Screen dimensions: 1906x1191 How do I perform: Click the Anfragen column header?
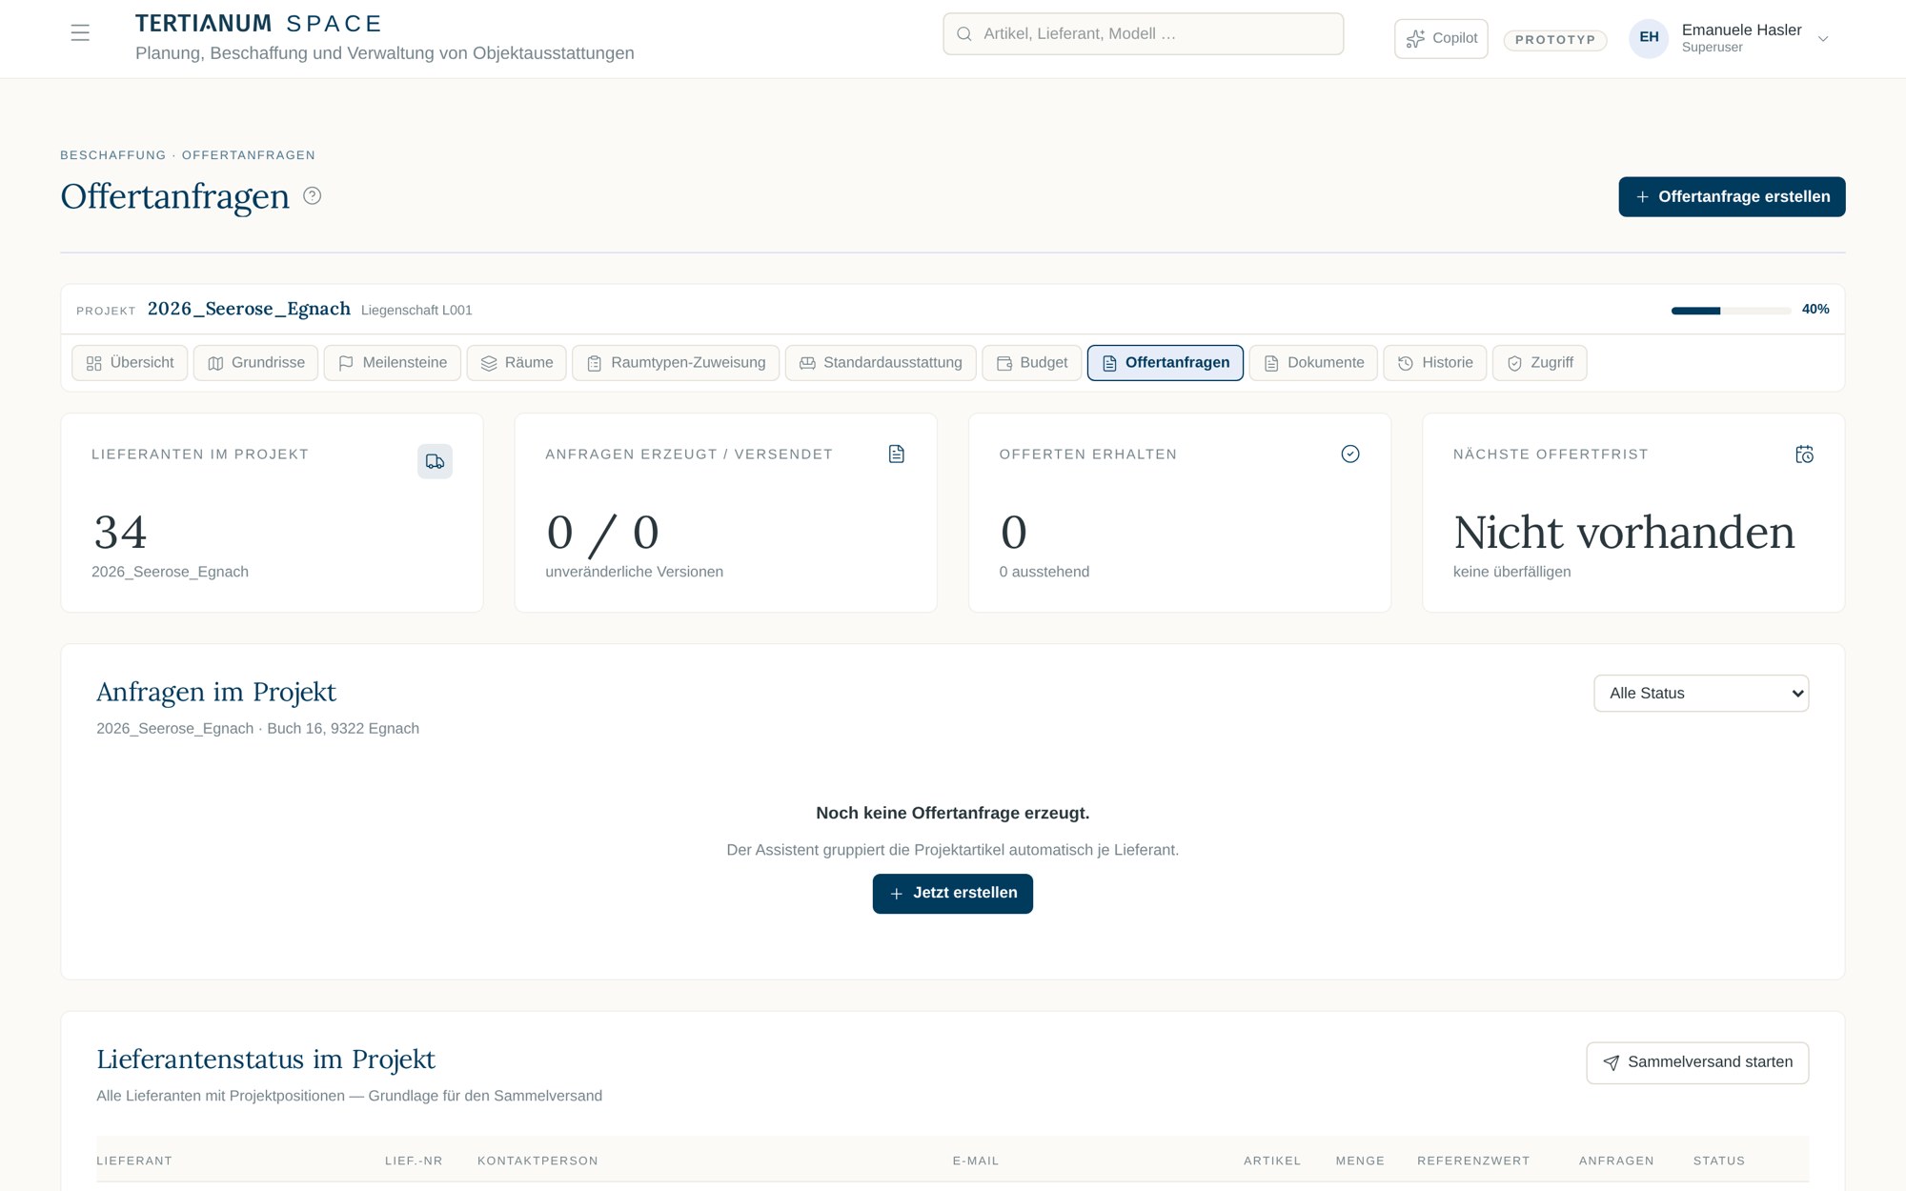1616,1161
